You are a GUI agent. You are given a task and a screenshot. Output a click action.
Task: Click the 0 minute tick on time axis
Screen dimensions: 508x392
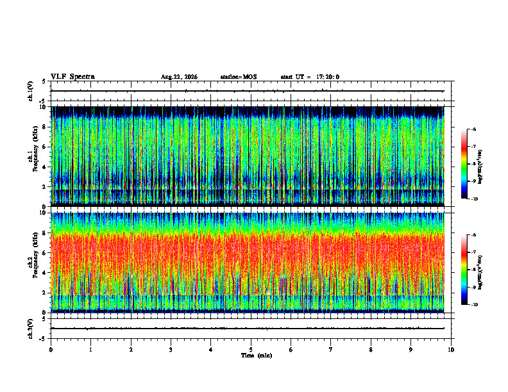51,350
